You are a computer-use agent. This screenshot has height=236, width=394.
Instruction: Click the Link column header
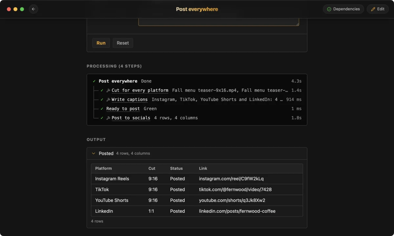[203, 168]
